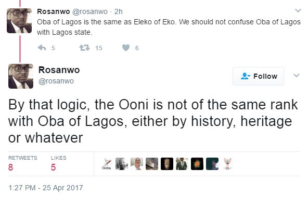This screenshot has height=197, width=308.
Task: Open the @rosanwo handle under main tweet name
Action: pyautogui.click(x=56, y=81)
